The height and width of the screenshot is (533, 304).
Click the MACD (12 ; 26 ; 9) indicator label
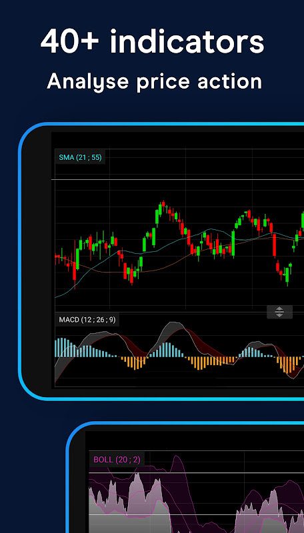click(87, 320)
